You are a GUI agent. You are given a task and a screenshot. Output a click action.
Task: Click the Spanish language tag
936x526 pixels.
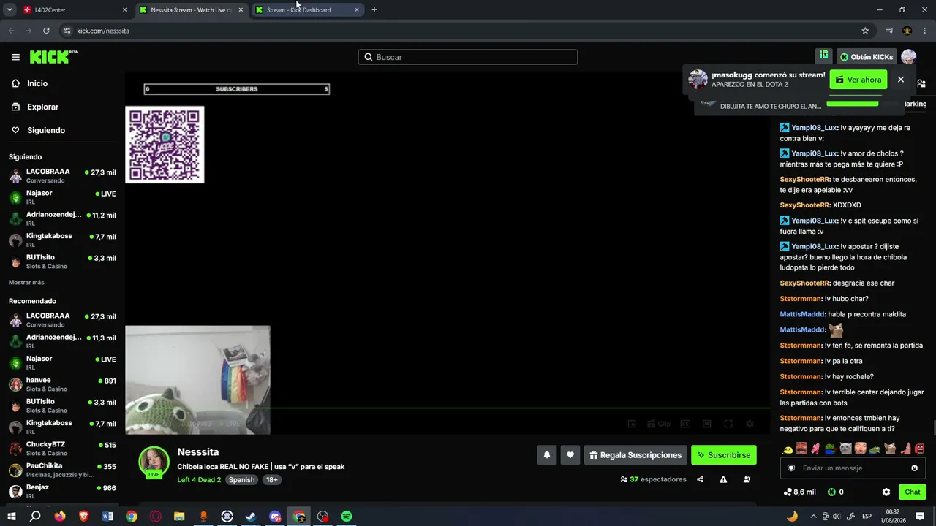241,480
